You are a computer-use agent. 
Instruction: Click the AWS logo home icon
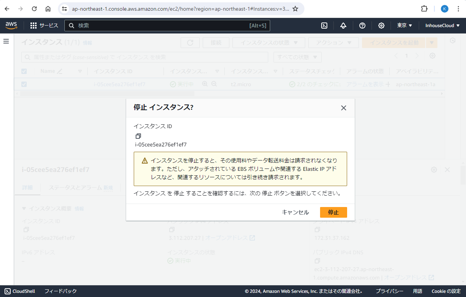coord(11,26)
